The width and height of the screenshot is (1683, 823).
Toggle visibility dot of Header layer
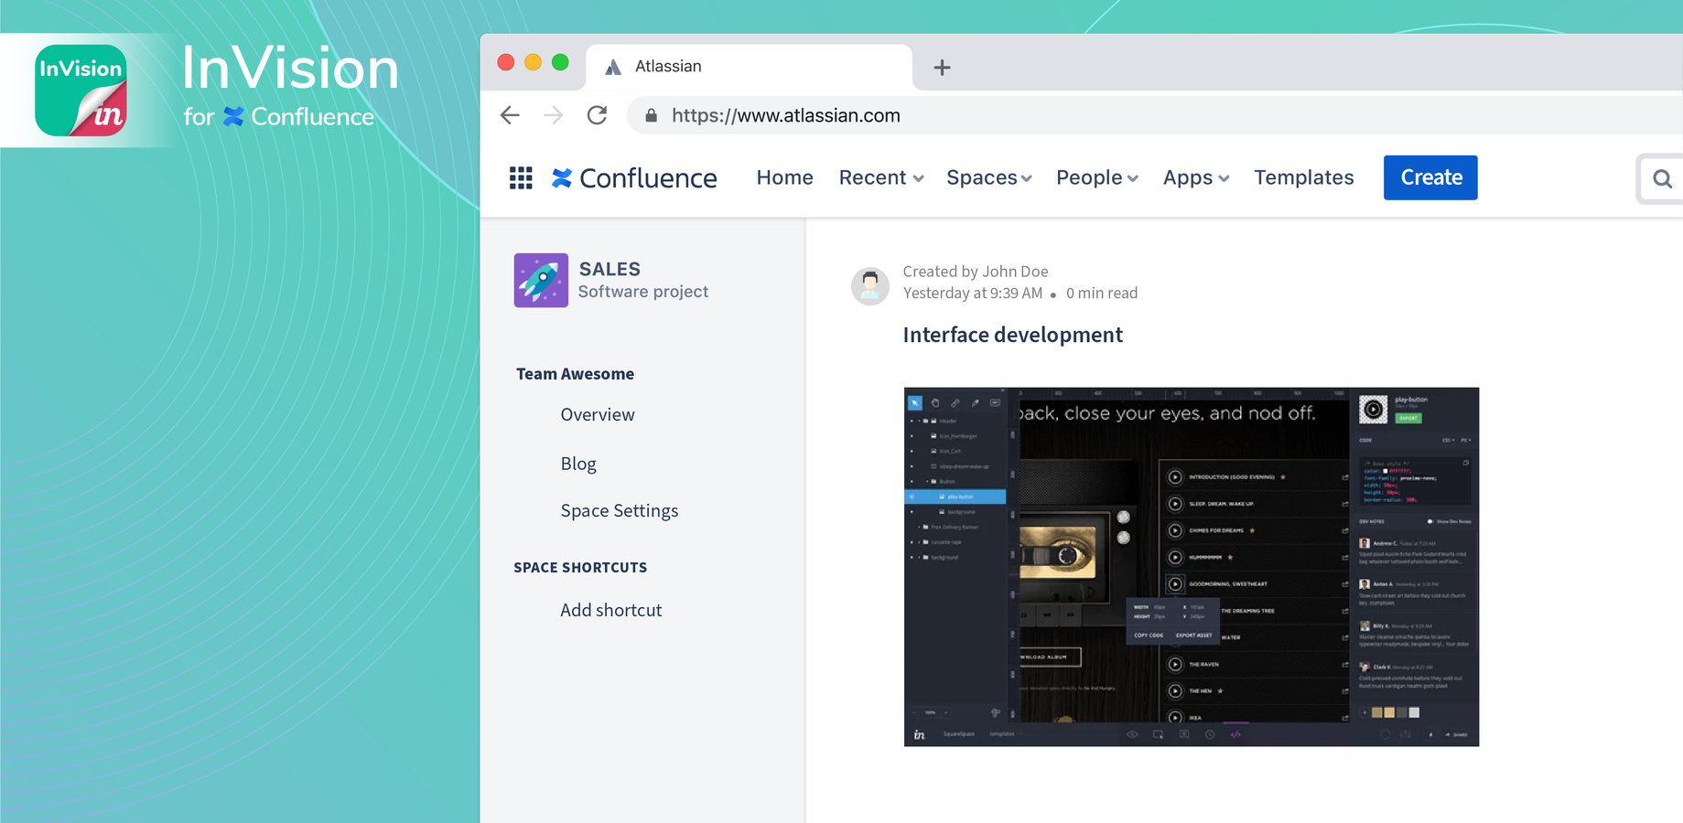(x=912, y=421)
